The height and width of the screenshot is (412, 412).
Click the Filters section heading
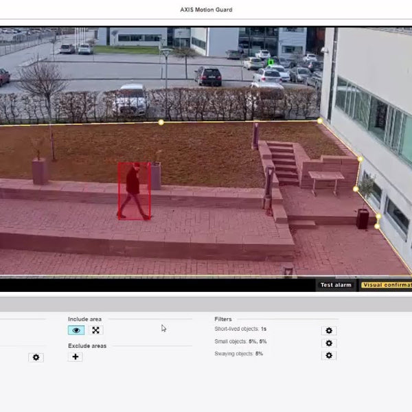pyautogui.click(x=223, y=319)
